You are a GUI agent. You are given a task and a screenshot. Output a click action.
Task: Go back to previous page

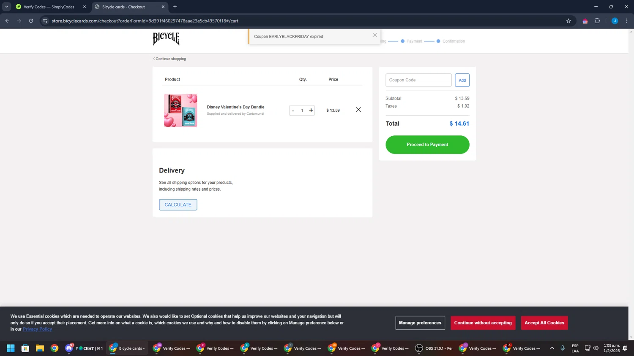click(7, 21)
